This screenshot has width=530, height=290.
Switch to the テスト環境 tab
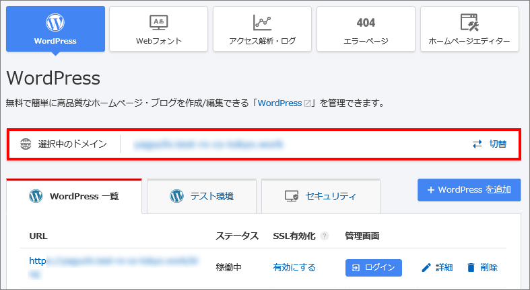(x=201, y=196)
